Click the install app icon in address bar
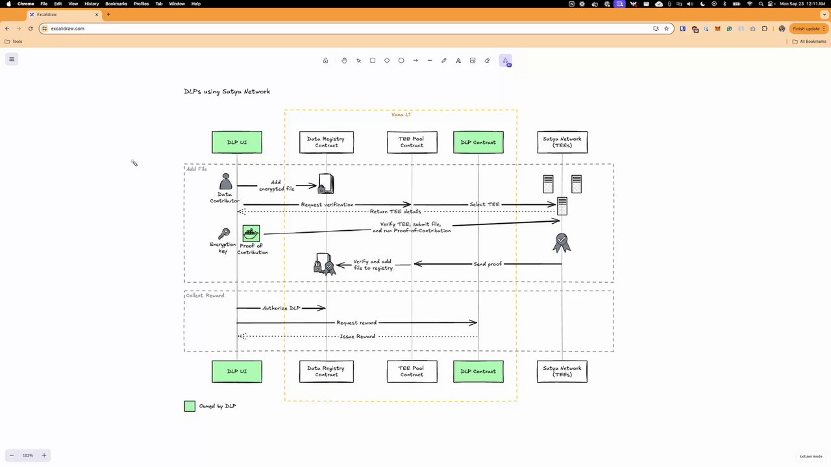The image size is (831, 467). point(656,29)
